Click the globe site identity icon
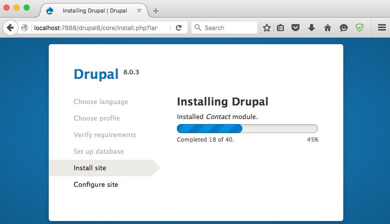390x224 pixels. pos(25,28)
